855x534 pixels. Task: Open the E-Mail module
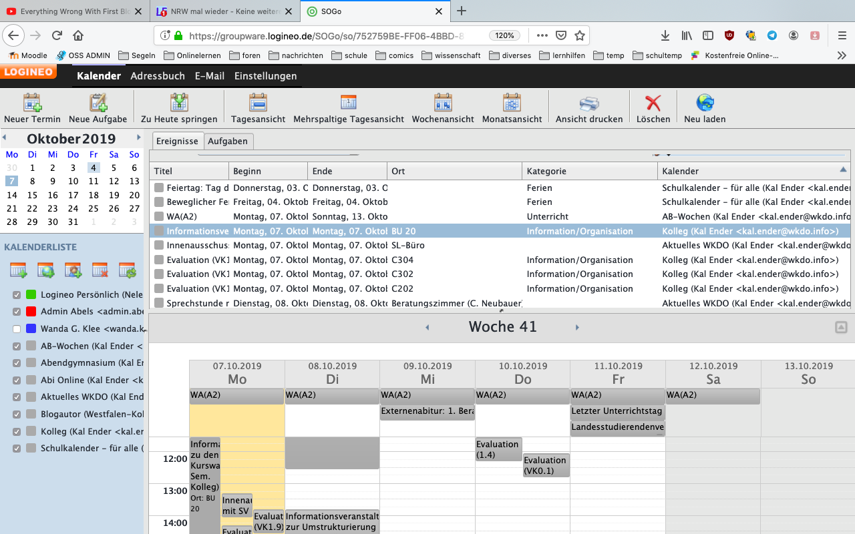[x=209, y=76]
